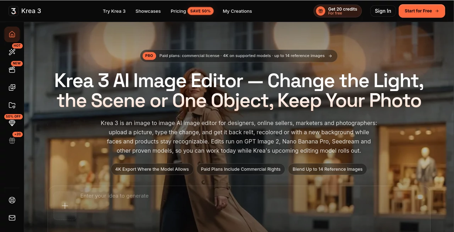The width and height of the screenshot is (454, 232).
Task: Open the image gallery sidebar icon
Action: (x=12, y=87)
